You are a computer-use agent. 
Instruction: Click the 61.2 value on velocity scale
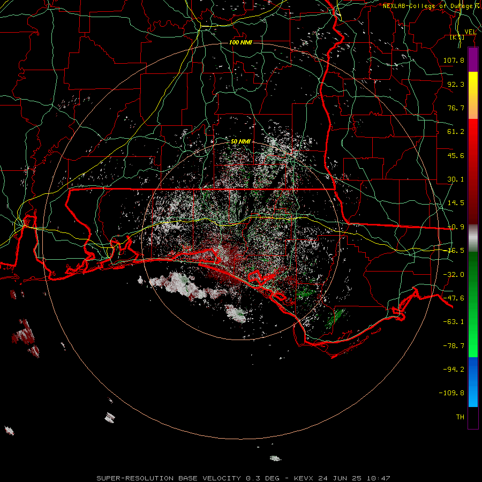pyautogui.click(x=456, y=132)
